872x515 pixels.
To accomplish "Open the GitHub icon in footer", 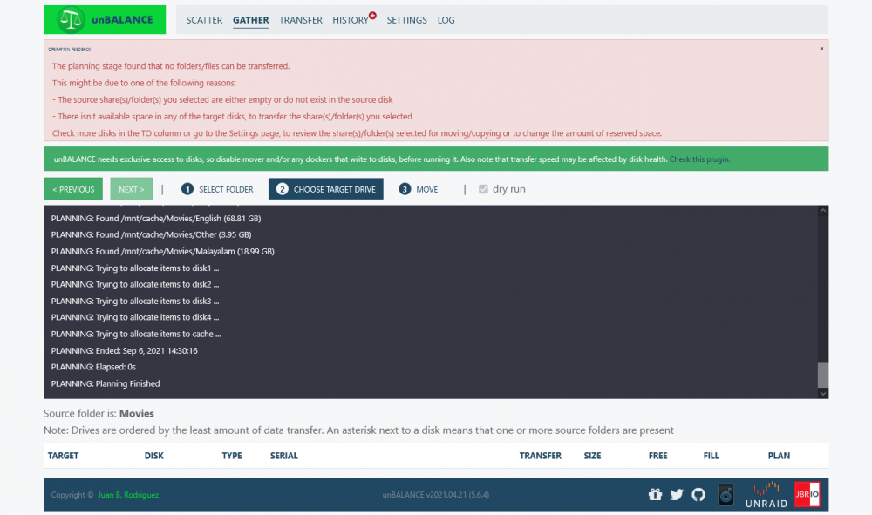I will coord(698,494).
